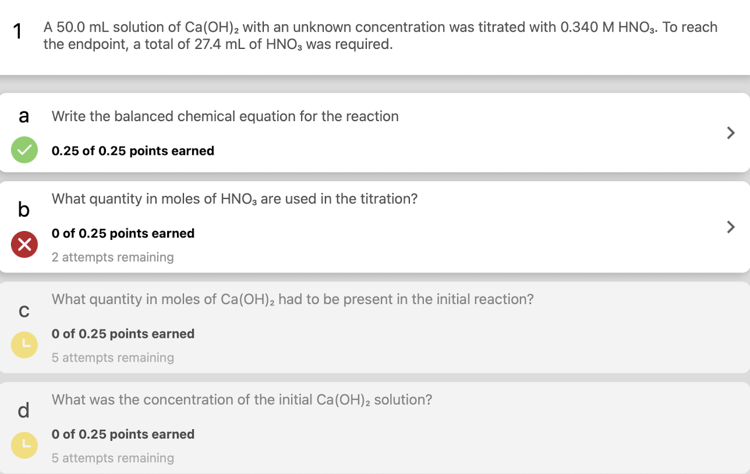Click '2 attempts remaining' under part b

(112, 257)
